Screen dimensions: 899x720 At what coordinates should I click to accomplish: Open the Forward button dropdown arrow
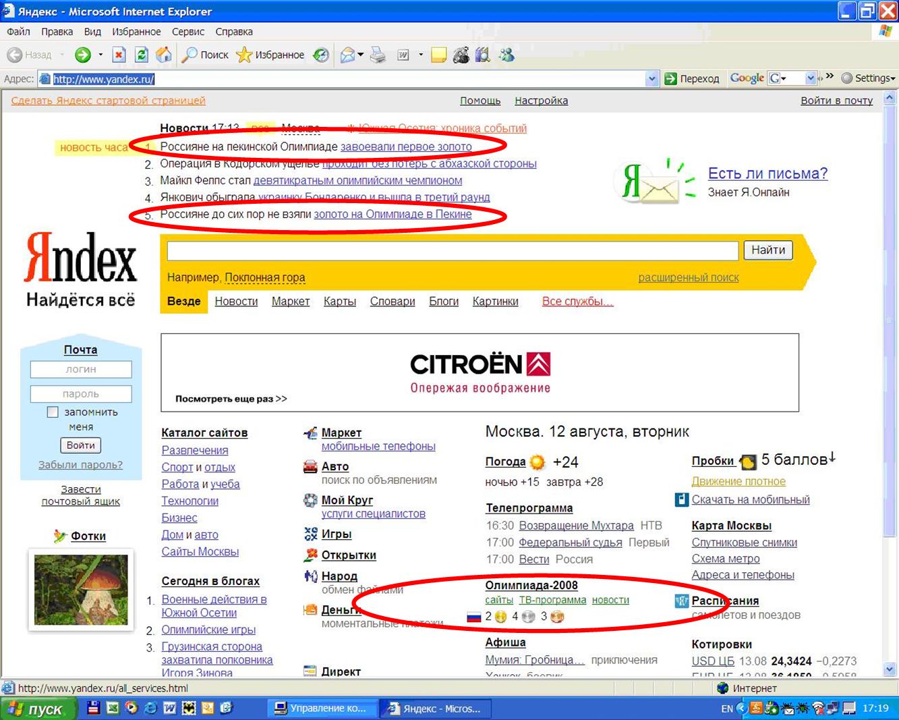click(100, 55)
